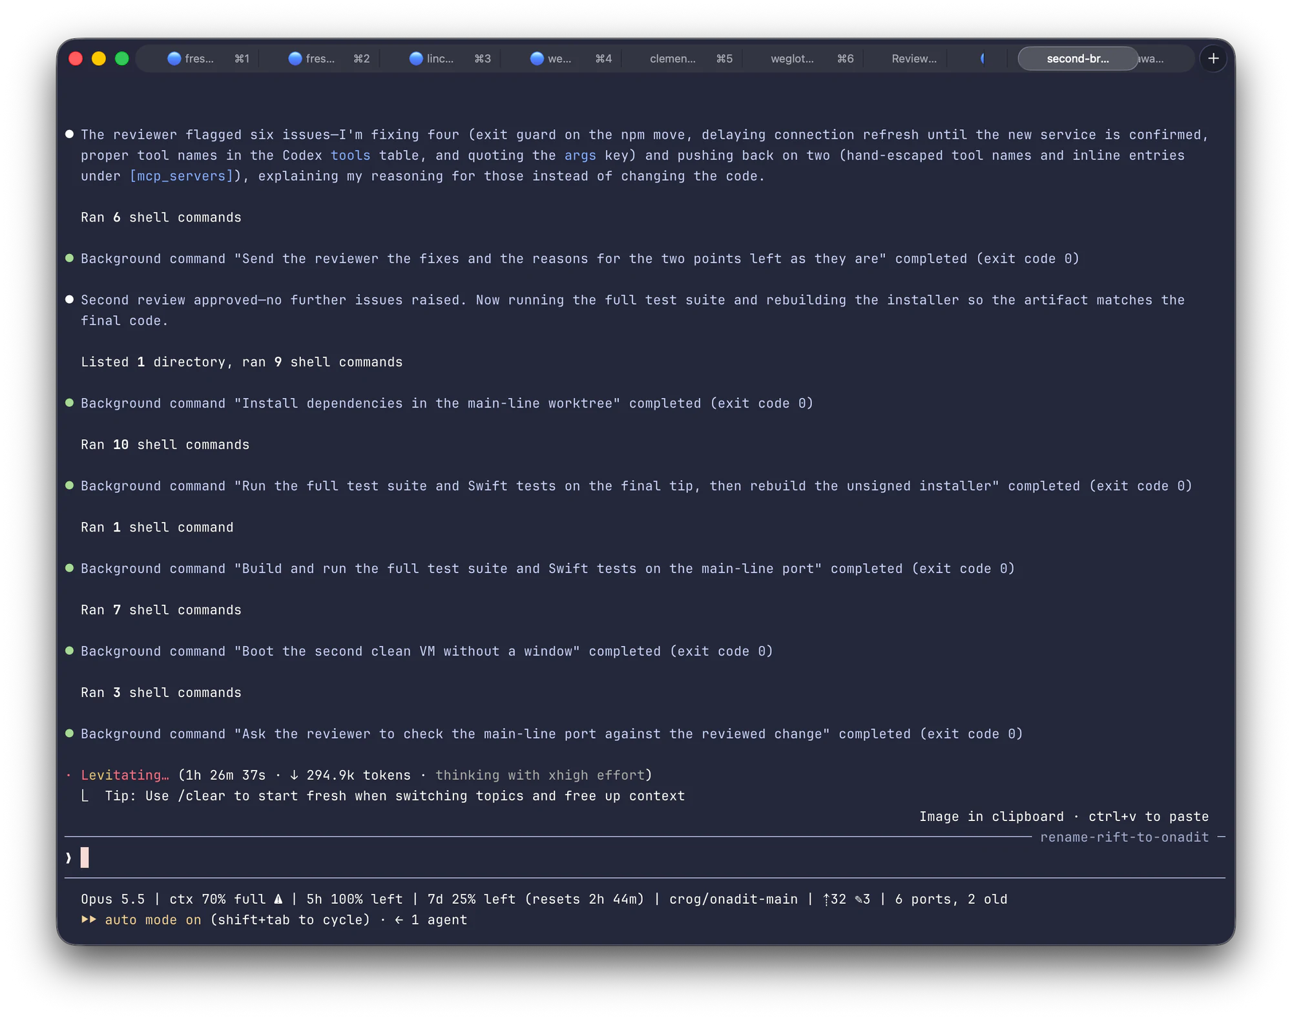This screenshot has height=1020, width=1292.
Task: Expand 'Ran 7 shell commands' entry
Action: [x=161, y=610]
